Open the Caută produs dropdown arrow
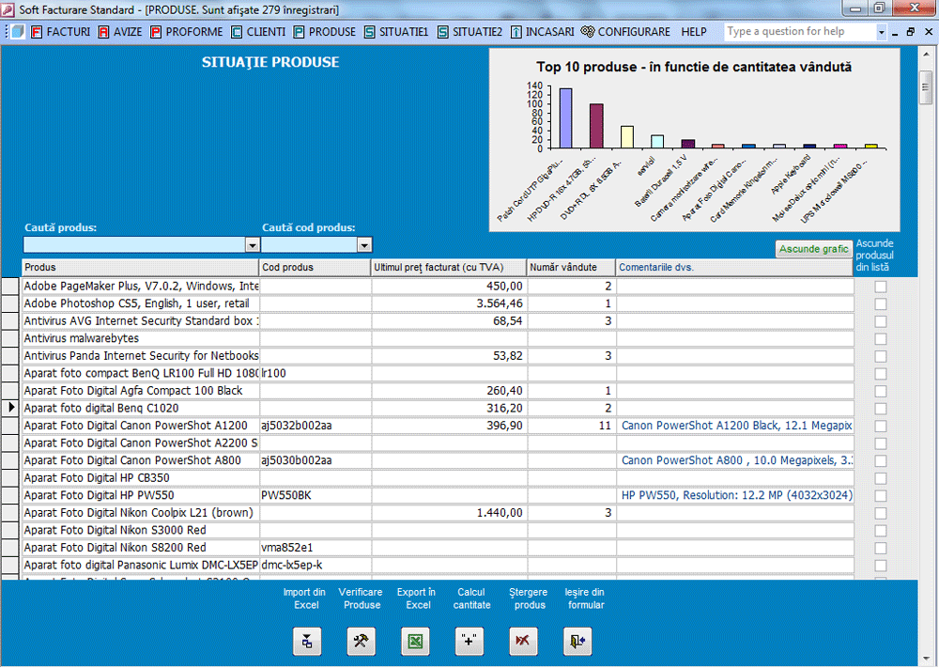Image resolution: width=939 pixels, height=668 pixels. (x=252, y=245)
